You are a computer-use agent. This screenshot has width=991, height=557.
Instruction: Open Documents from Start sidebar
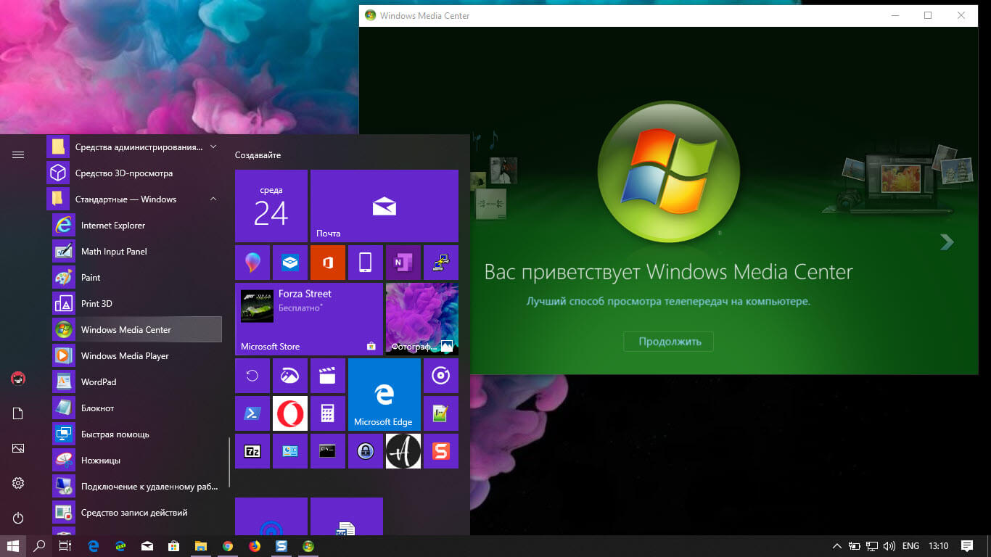pos(18,413)
